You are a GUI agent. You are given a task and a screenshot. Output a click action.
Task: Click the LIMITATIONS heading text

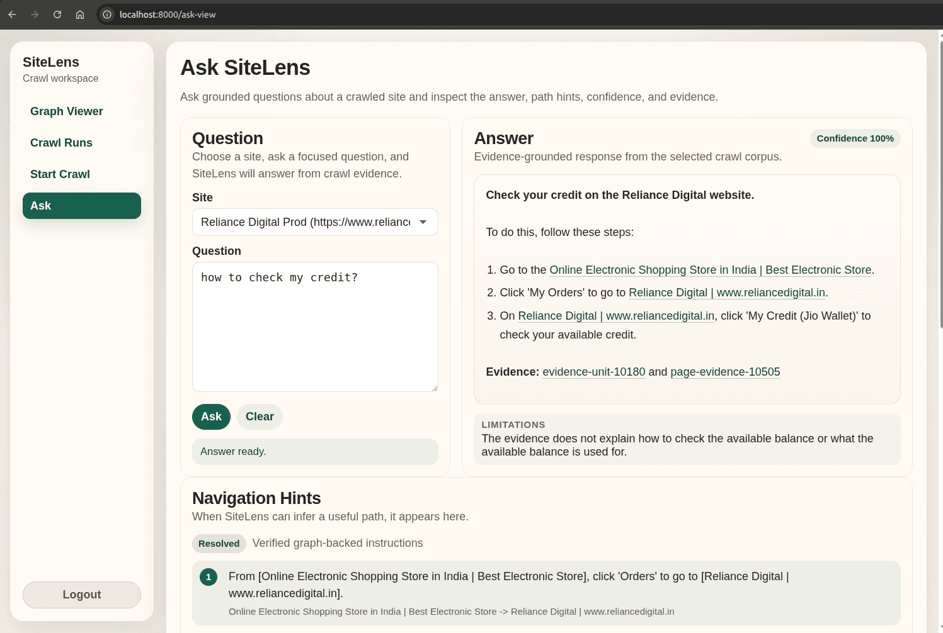513,425
